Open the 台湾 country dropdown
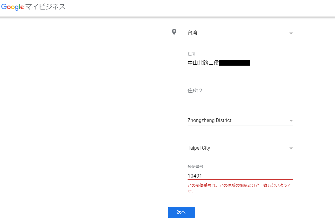Screen dimensions: 335x222 [x=240, y=33]
